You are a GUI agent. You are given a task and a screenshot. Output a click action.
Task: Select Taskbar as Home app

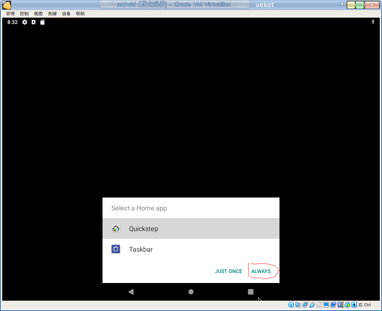(x=191, y=249)
